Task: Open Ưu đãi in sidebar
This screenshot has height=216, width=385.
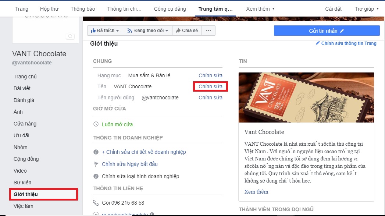Action: (21, 135)
